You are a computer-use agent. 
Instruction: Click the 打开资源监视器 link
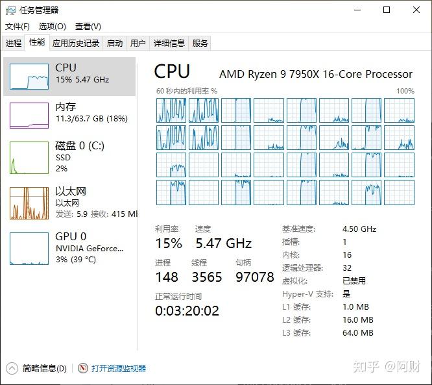pos(119,368)
